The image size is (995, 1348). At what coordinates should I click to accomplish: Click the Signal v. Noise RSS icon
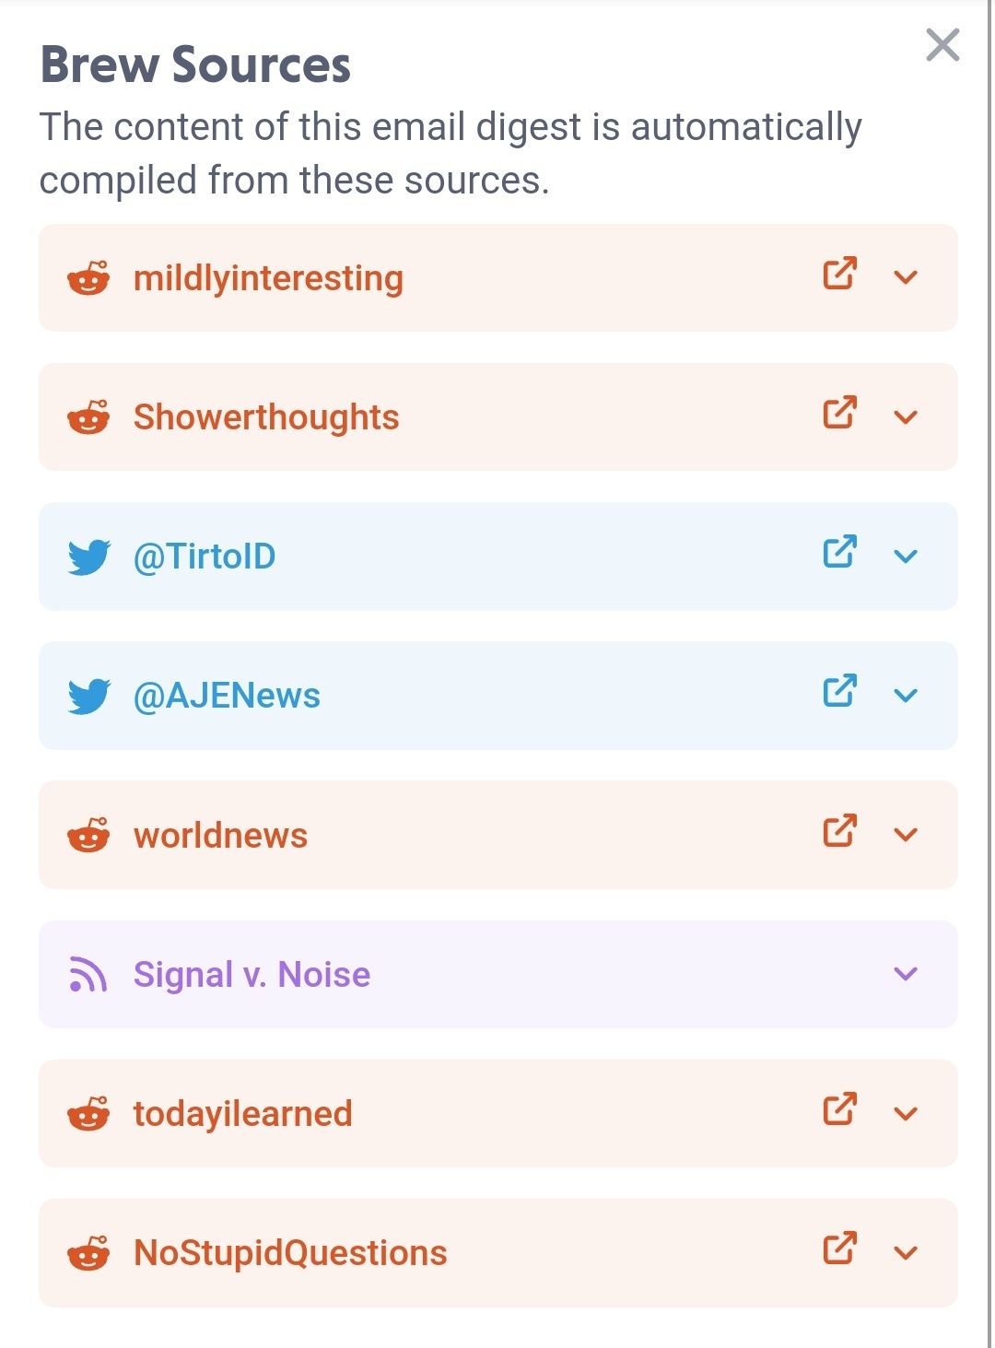(x=88, y=975)
